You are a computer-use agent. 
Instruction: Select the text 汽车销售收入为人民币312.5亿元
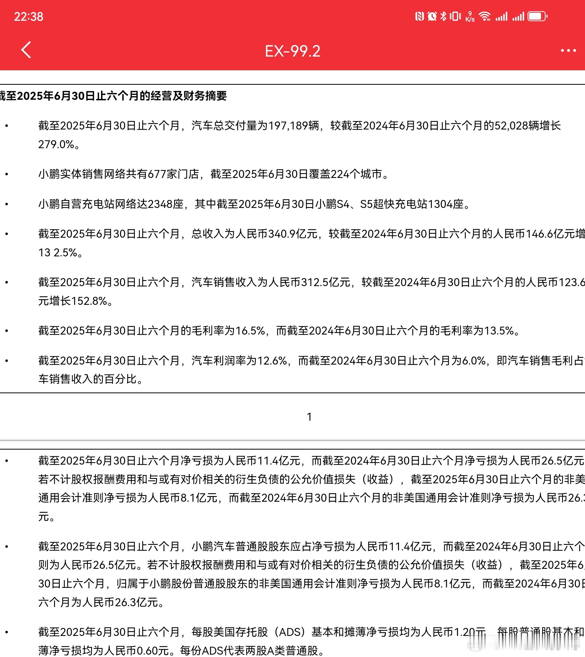pos(271,282)
